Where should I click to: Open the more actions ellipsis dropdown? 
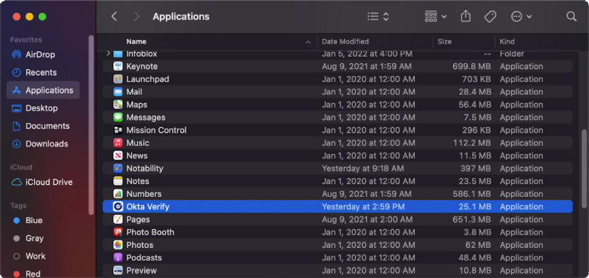click(521, 17)
